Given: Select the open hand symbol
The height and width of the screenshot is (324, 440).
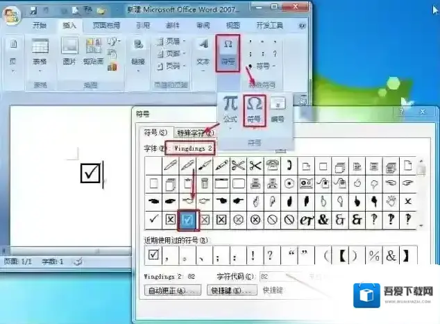Looking at the screenshot, I should [391, 201].
